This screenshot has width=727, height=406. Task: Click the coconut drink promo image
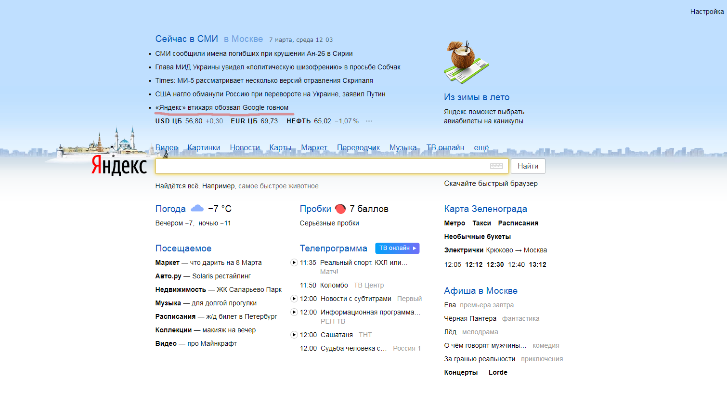pyautogui.click(x=466, y=62)
